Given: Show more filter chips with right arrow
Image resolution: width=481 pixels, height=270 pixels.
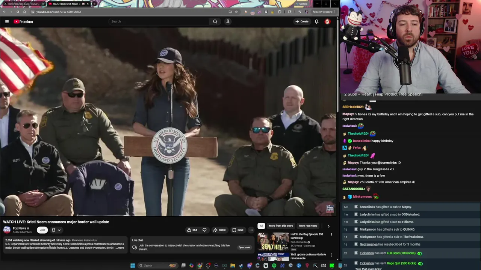Looking at the screenshot, I should click(328, 226).
